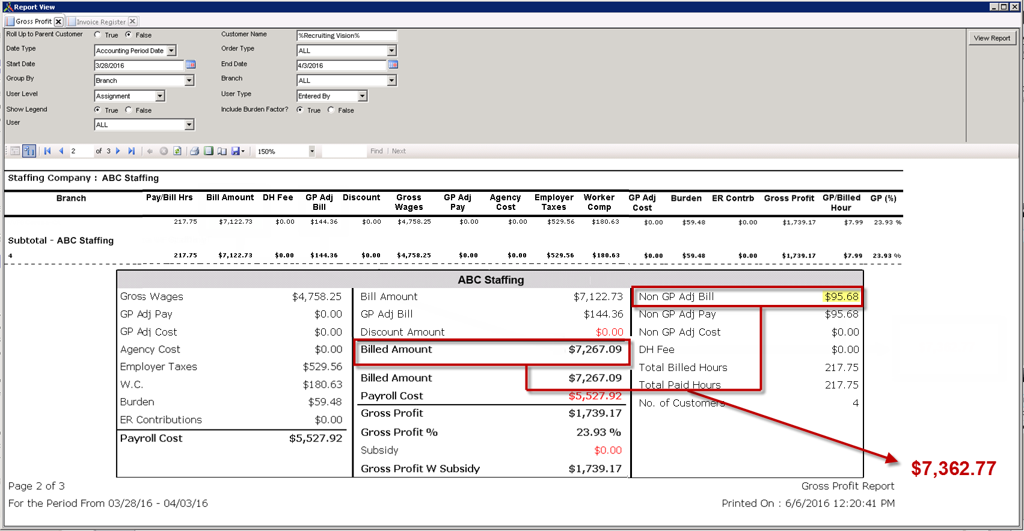Click the View Report button
Viewport: 1024px width, 531px height.
(x=992, y=38)
